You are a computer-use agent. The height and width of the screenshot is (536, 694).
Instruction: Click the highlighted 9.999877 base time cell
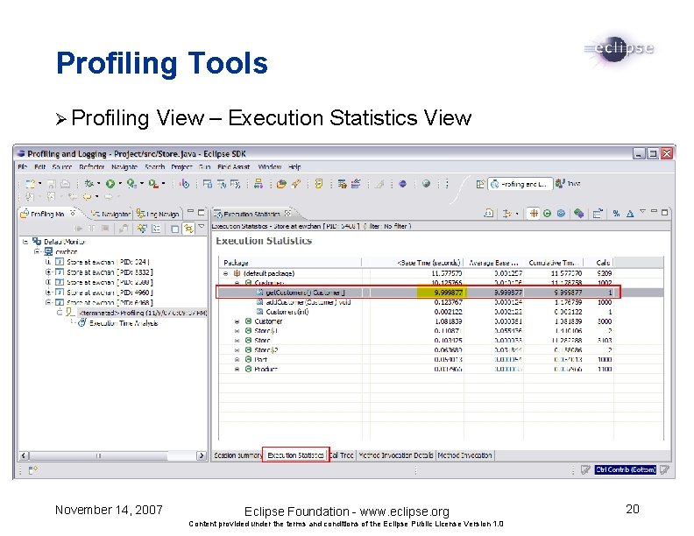[441, 293]
